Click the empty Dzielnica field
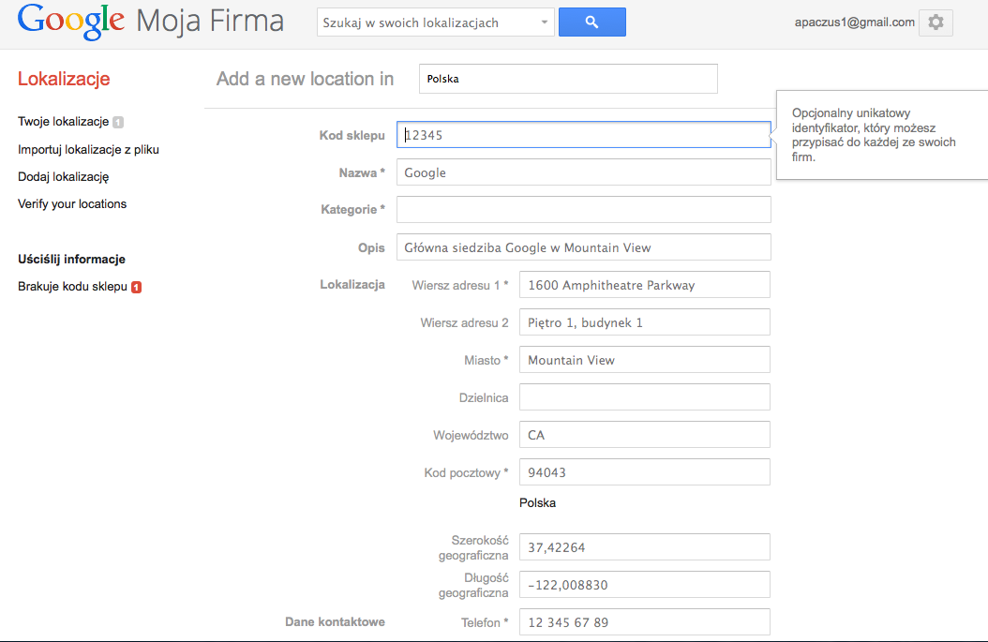Image resolution: width=988 pixels, height=642 pixels. coord(644,397)
